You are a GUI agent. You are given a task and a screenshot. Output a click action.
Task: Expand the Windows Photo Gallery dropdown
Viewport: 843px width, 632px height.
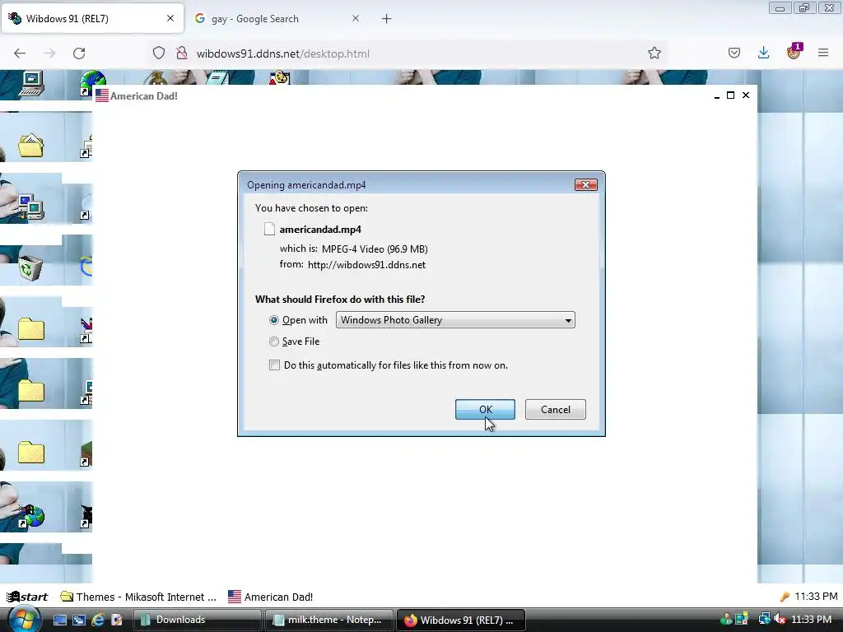click(x=455, y=320)
